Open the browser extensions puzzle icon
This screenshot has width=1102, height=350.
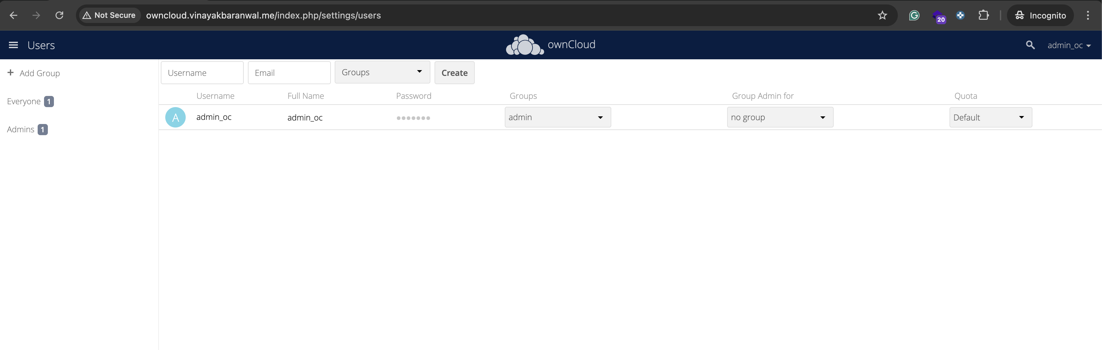[984, 15]
